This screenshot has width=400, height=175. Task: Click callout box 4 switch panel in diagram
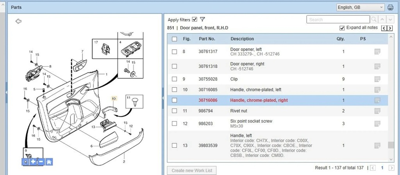(130, 48)
